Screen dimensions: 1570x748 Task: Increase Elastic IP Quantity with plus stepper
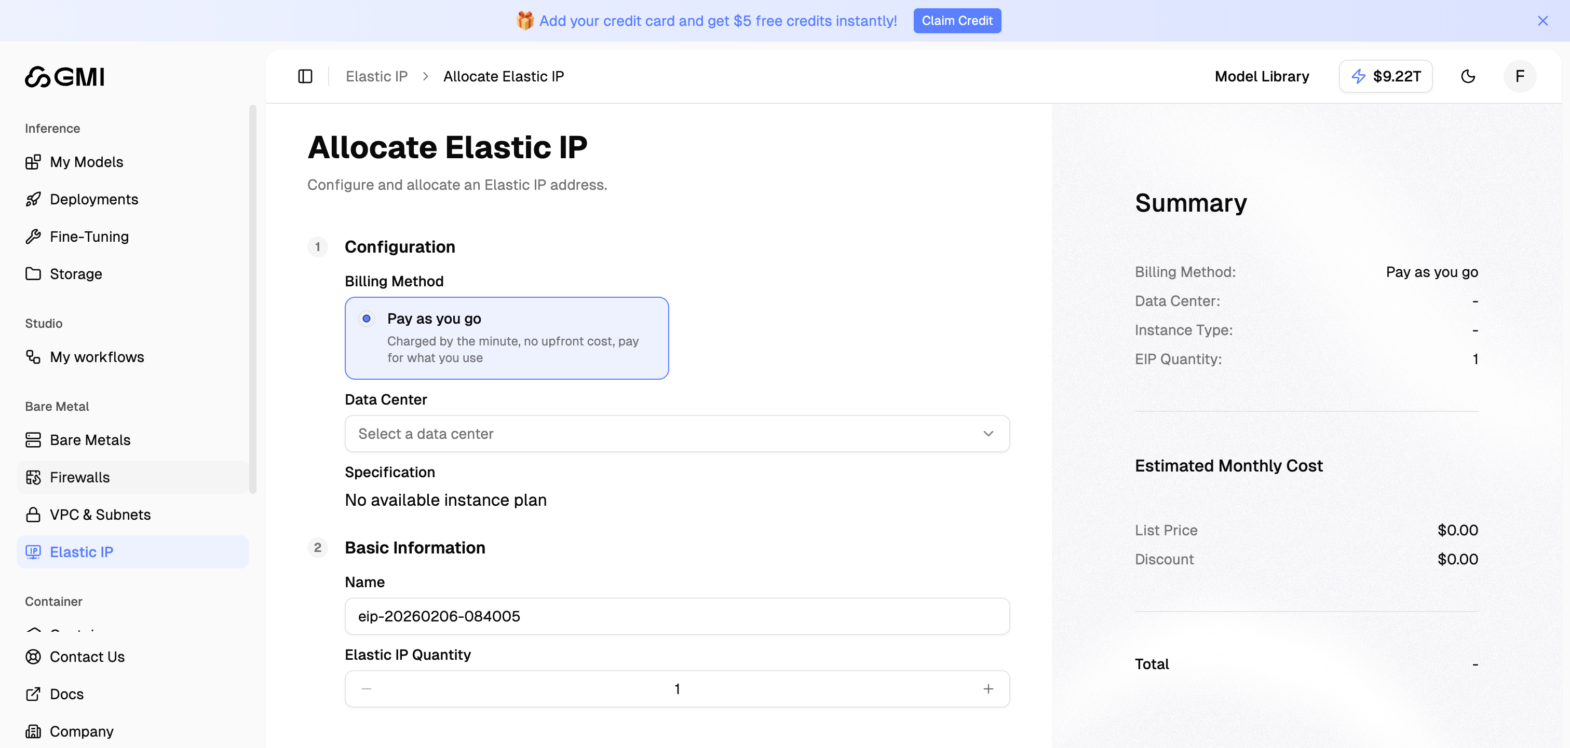point(989,688)
